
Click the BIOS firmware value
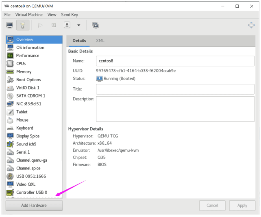click(102, 165)
